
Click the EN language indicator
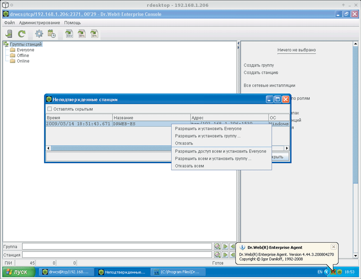[320, 272]
